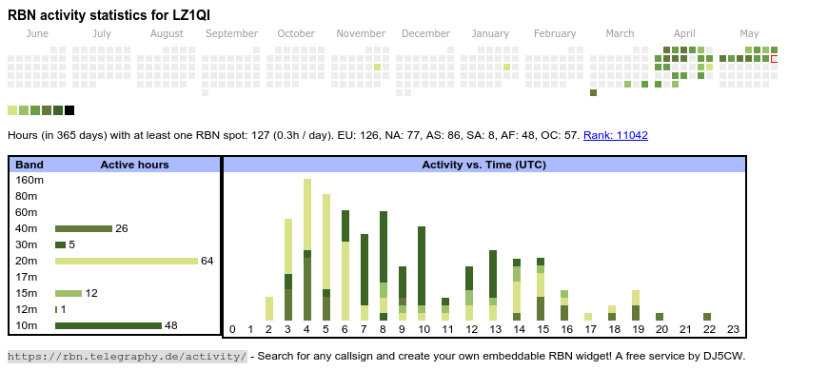
Task: Click the activity bar above hour 10
Action: (x=422, y=273)
